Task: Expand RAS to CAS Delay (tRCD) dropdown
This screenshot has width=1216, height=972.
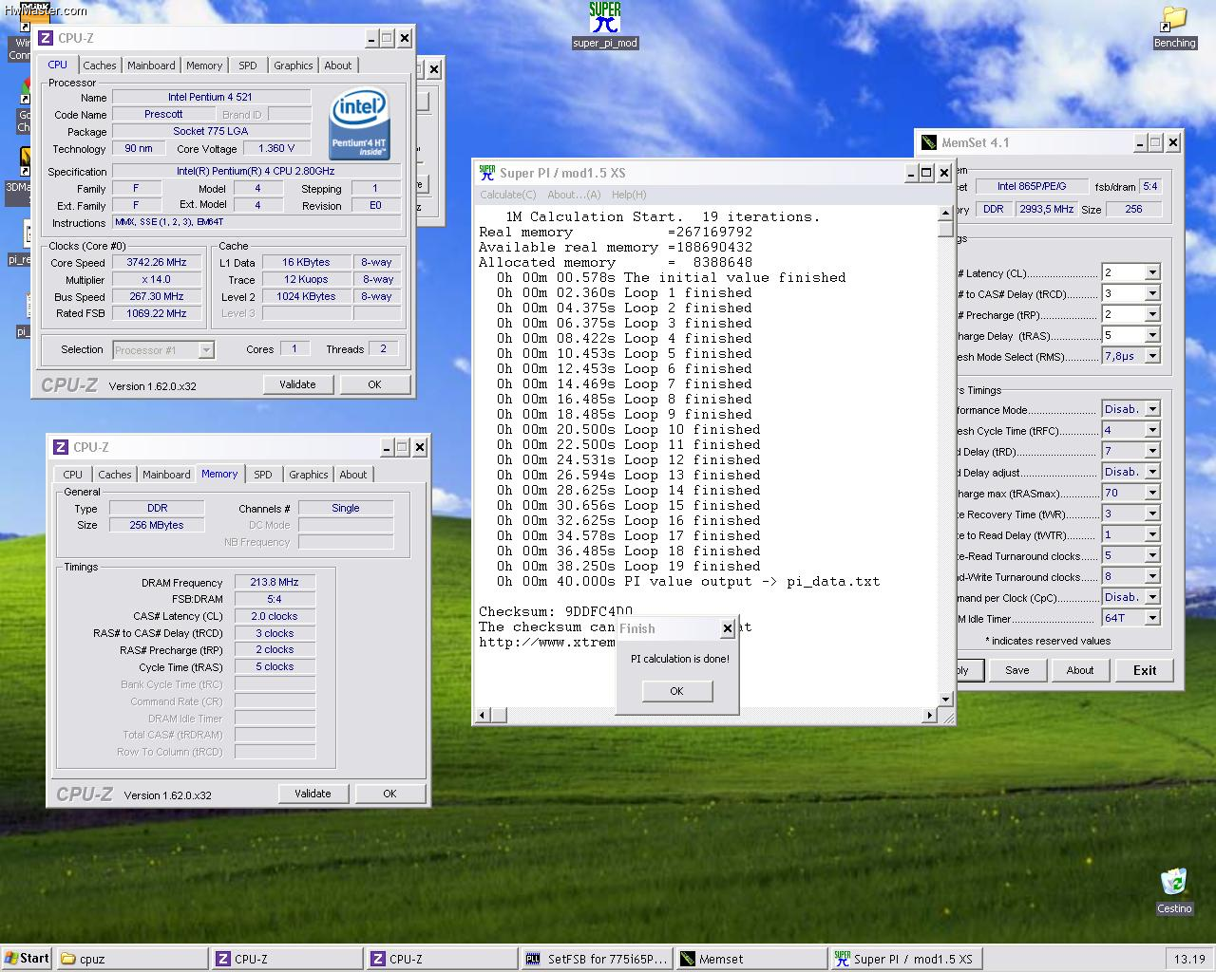Action: (x=1152, y=294)
